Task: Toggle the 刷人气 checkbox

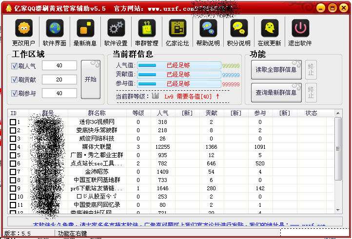Action: pyautogui.click(x=14, y=66)
